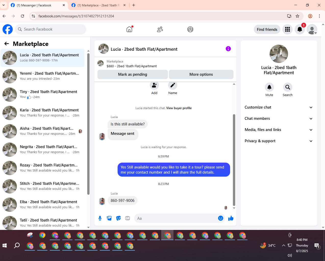Viewport: 325px width, 261px height.
Task: Open the $880 2bed 1bath listing link
Action: click(x=132, y=66)
